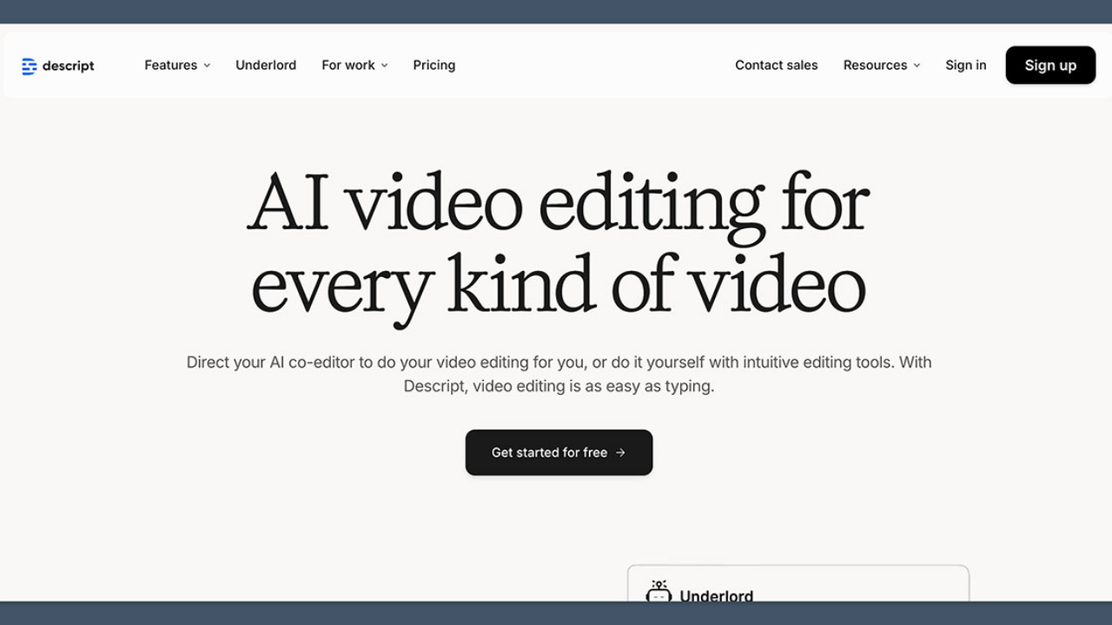Expand the Features dropdown menu
1112x625 pixels.
(177, 65)
